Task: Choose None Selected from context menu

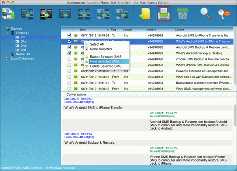Action: pos(107,49)
